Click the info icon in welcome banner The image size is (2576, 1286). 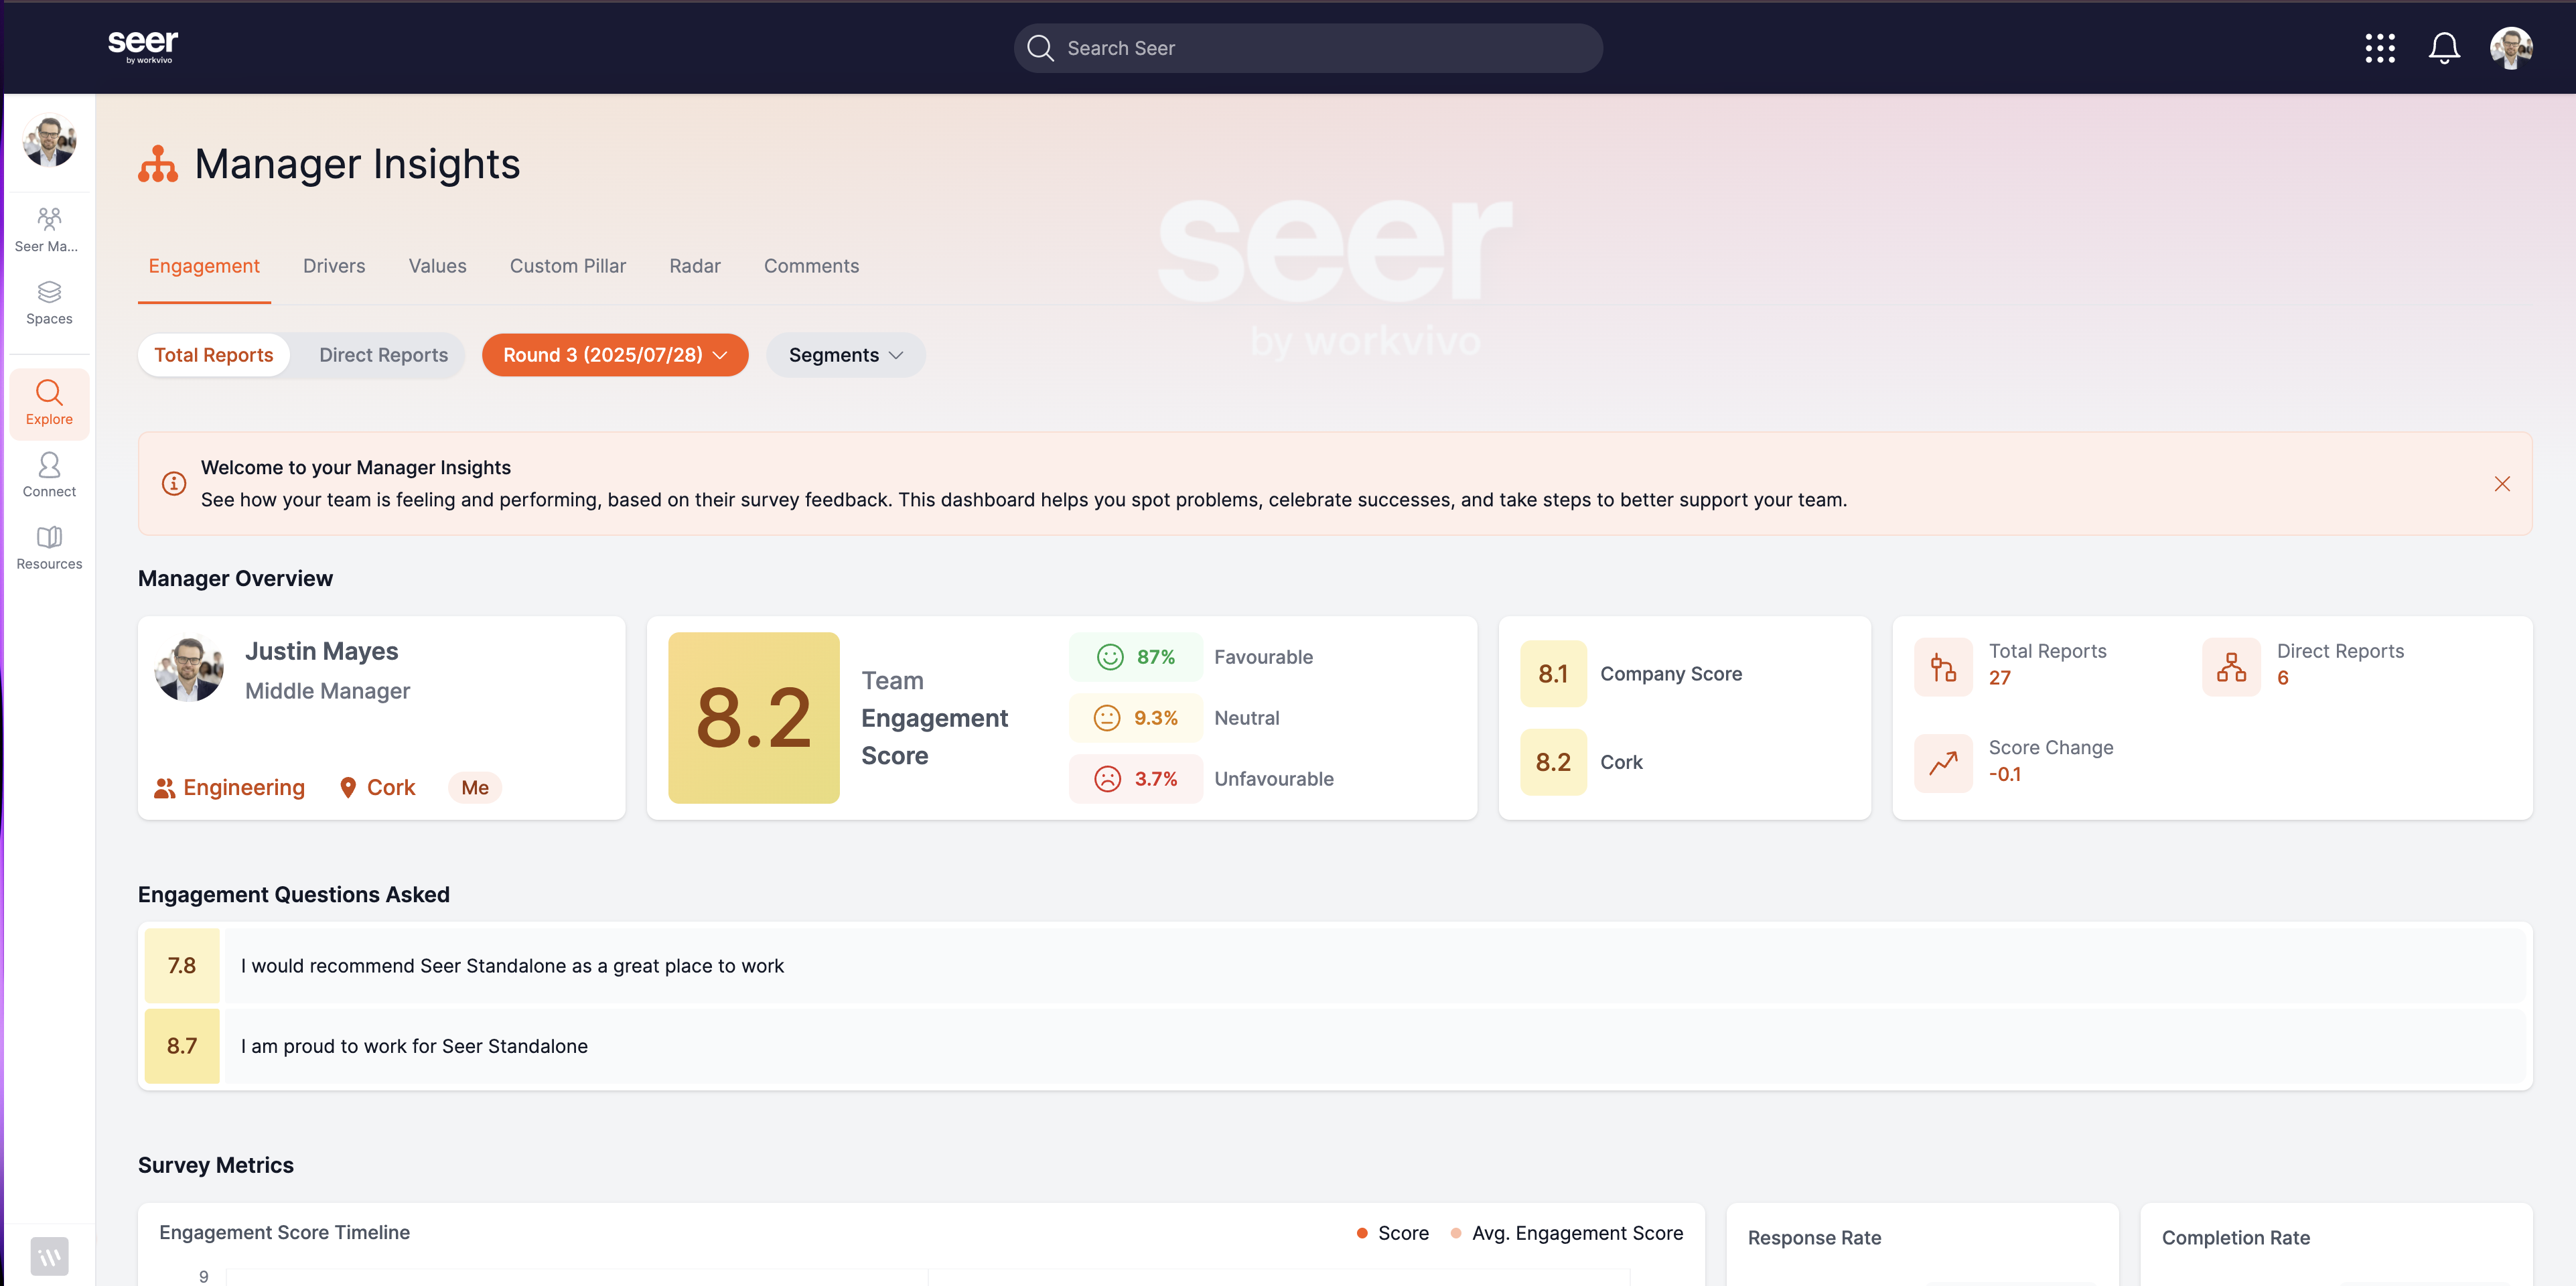coord(174,484)
